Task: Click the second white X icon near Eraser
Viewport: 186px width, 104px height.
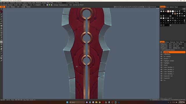Action: 52,5
